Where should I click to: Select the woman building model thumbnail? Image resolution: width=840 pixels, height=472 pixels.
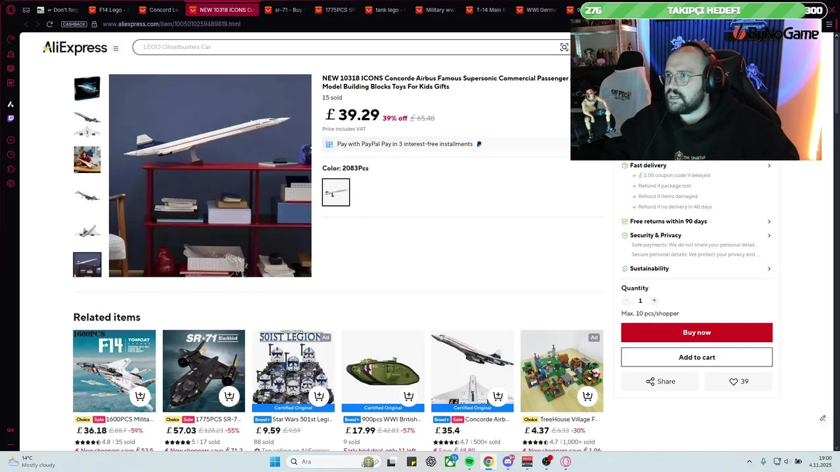(87, 159)
